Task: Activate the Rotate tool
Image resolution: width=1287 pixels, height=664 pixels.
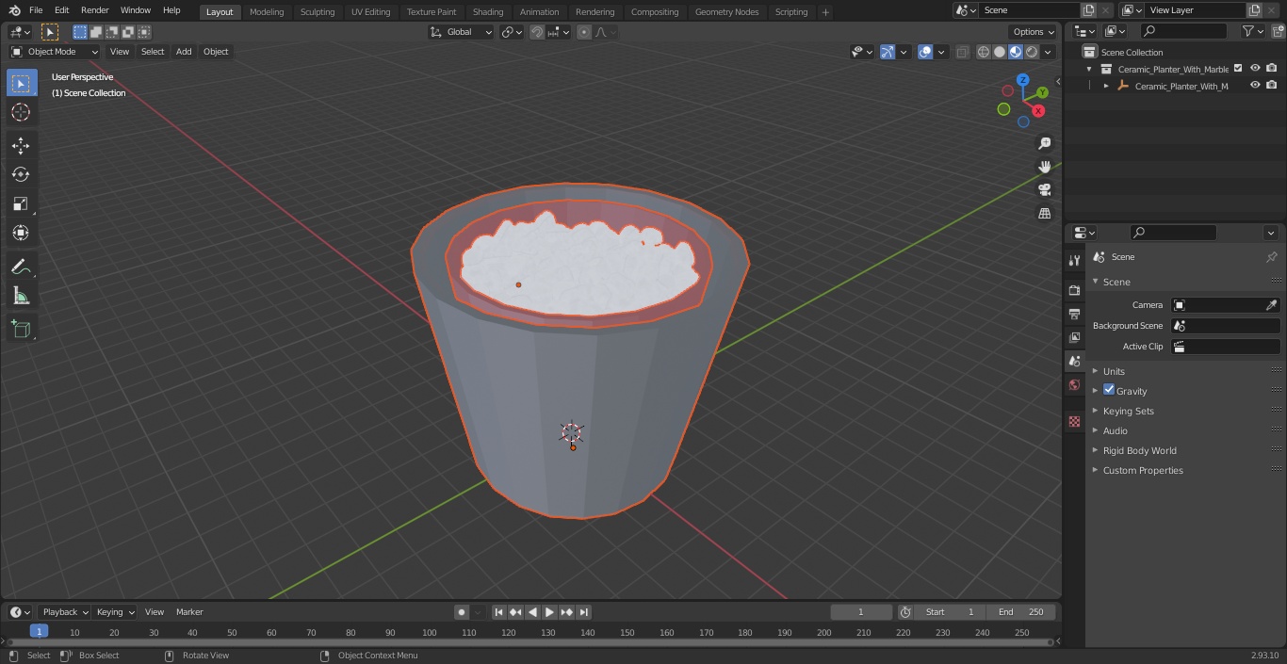Action: pos(21,174)
